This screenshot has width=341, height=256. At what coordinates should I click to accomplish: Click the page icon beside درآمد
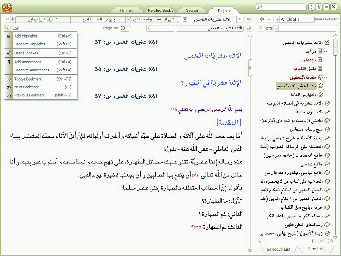point(320,51)
